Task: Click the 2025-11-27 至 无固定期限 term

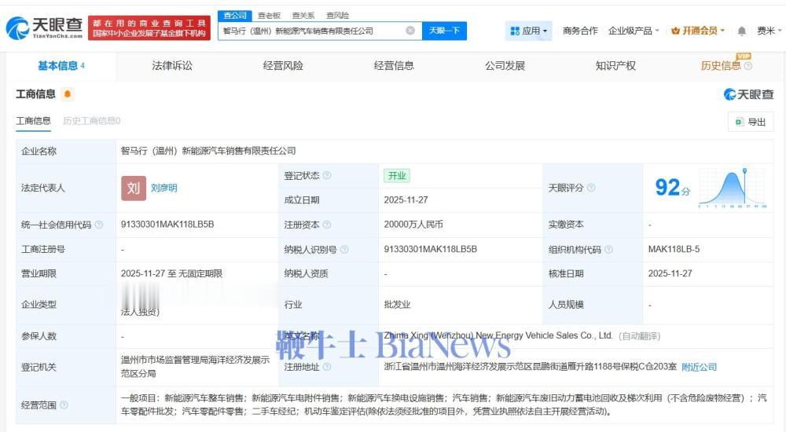Action: pyautogui.click(x=171, y=273)
